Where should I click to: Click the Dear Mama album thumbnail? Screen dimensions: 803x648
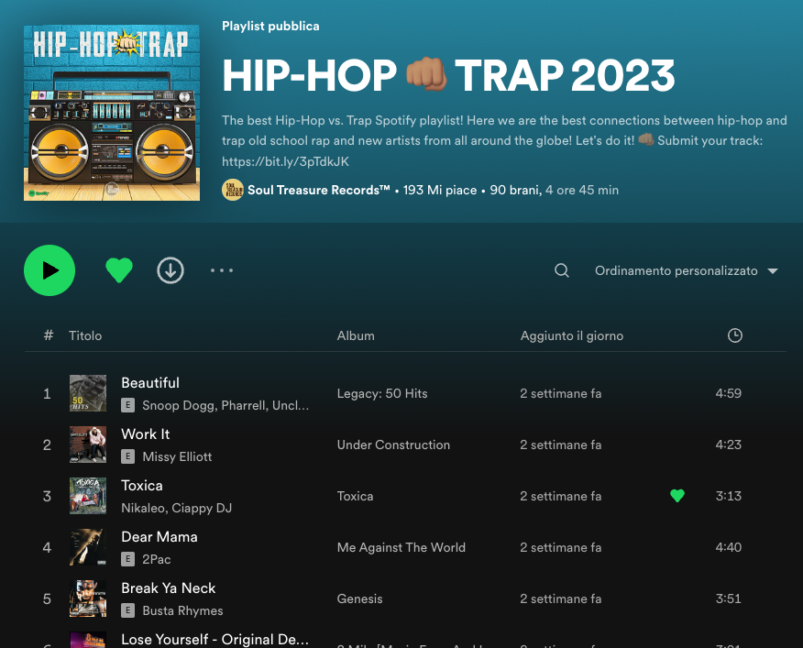(x=88, y=547)
